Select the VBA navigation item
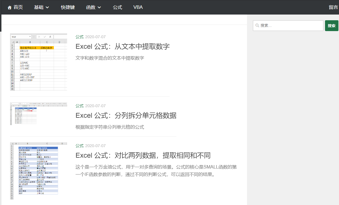 [138, 7]
